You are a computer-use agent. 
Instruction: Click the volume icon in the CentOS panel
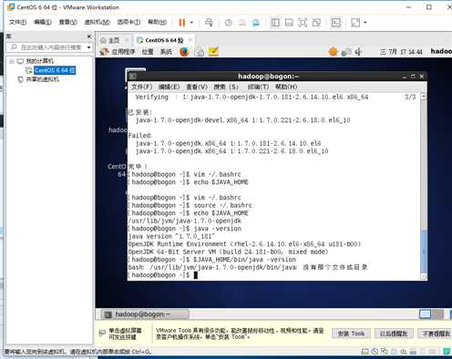click(358, 52)
